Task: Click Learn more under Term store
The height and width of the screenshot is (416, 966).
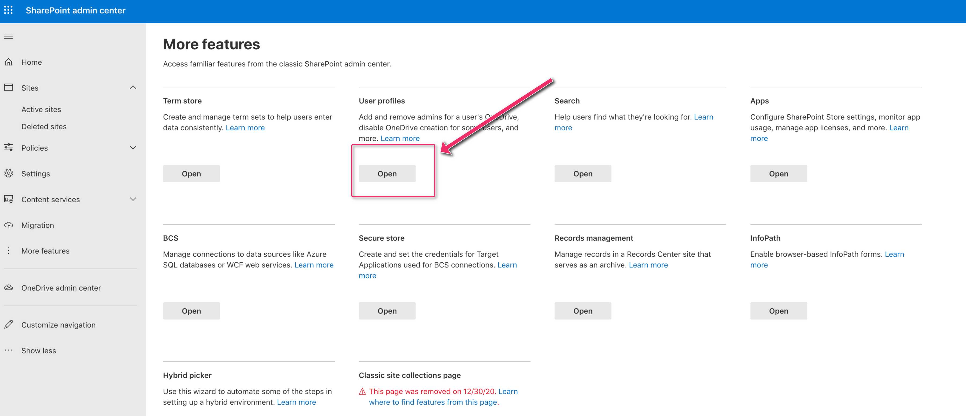Action: click(245, 128)
